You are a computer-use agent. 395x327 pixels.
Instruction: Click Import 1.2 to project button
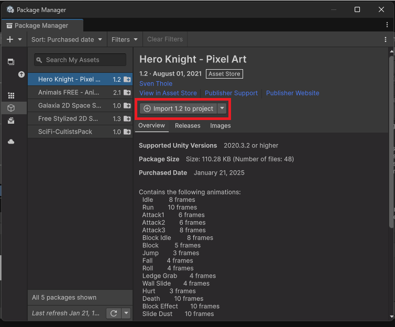tap(178, 108)
